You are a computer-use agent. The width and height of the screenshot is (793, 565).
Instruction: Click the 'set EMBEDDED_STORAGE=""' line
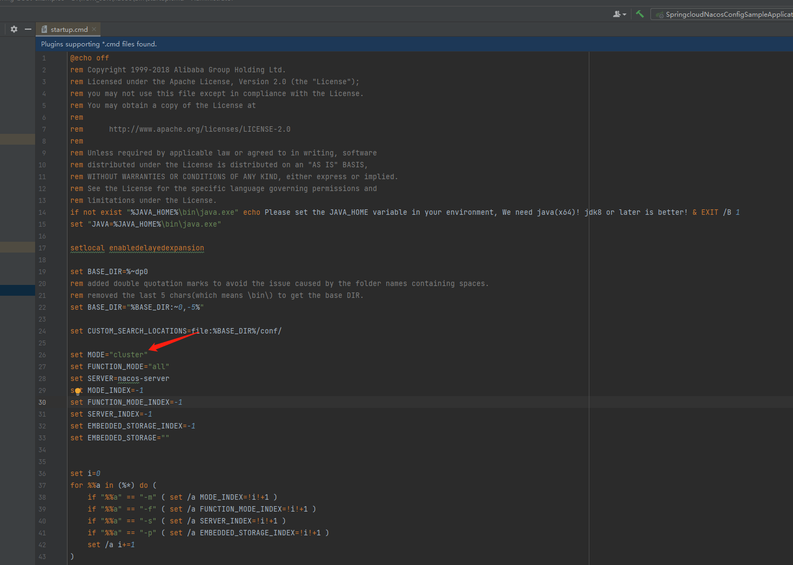119,438
